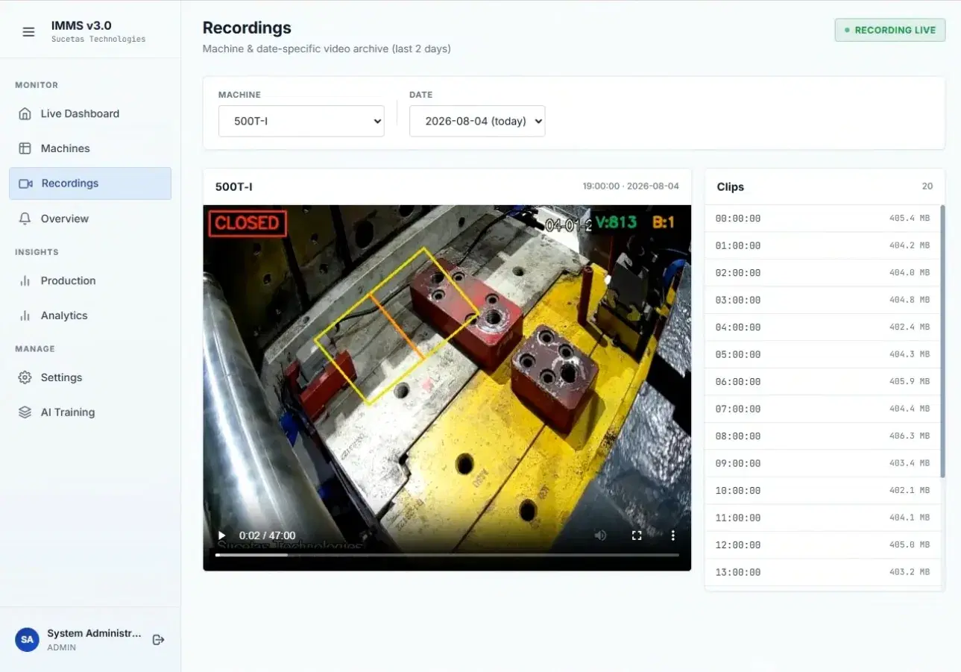Open the Date dropdown showing 2026-08-04

pos(477,121)
